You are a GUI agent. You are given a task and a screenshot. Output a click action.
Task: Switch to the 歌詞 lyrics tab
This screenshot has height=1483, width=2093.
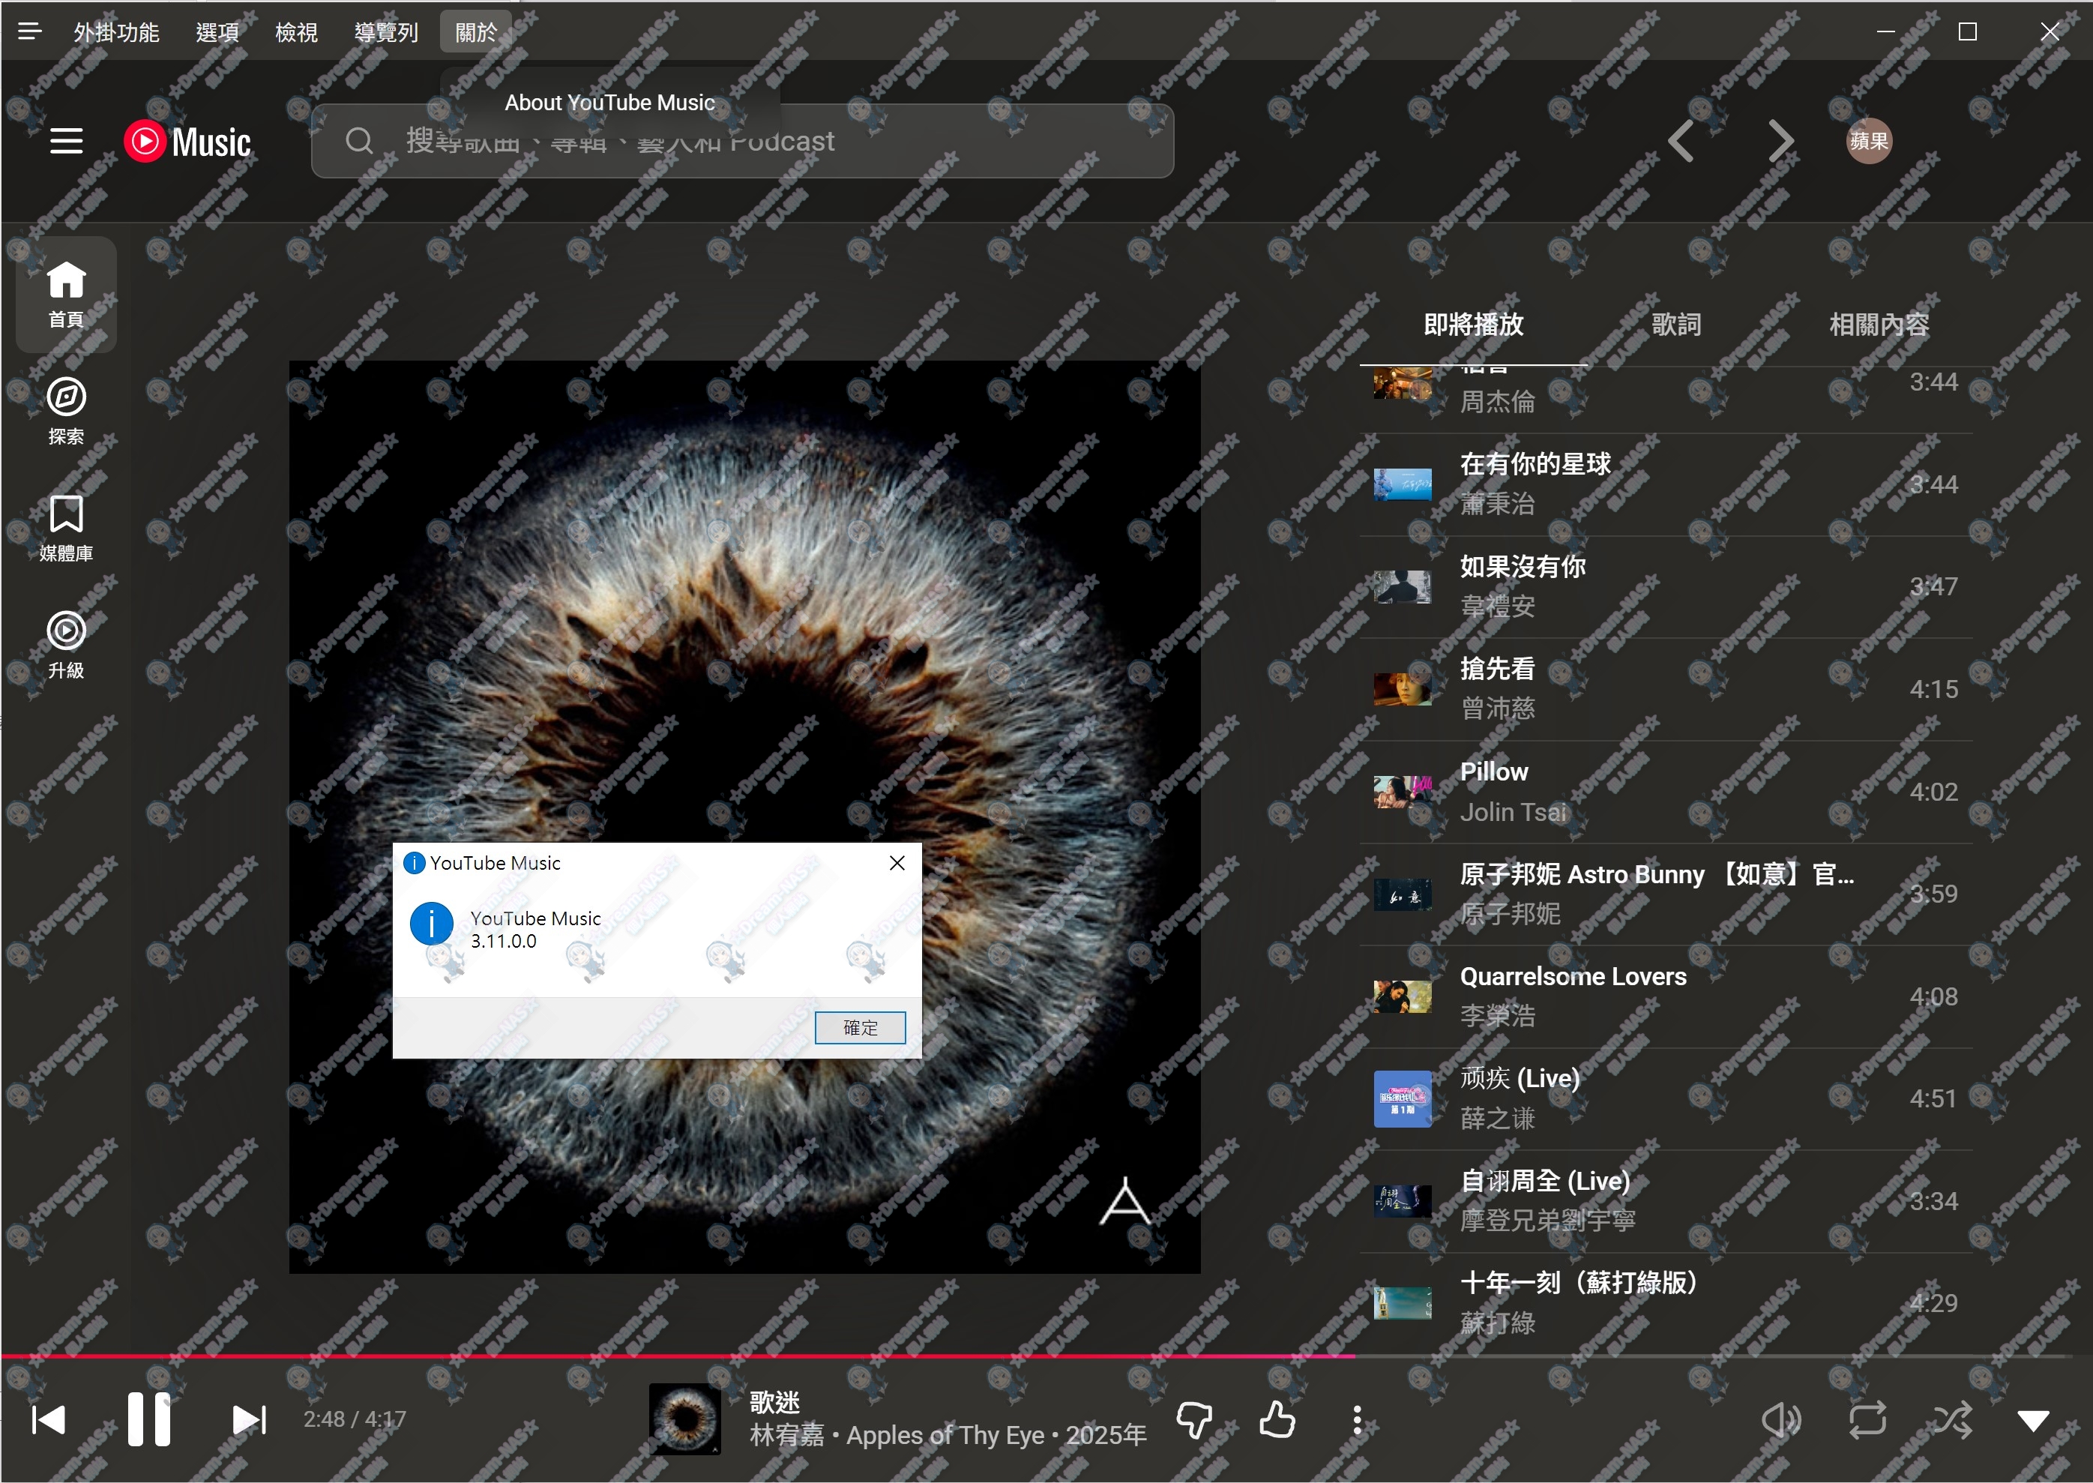coord(1675,324)
